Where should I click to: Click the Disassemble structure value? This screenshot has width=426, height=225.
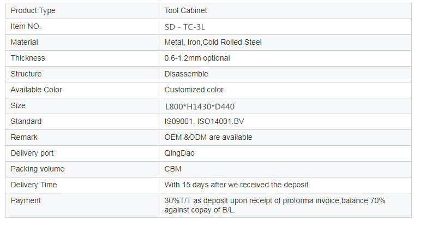[x=186, y=74]
